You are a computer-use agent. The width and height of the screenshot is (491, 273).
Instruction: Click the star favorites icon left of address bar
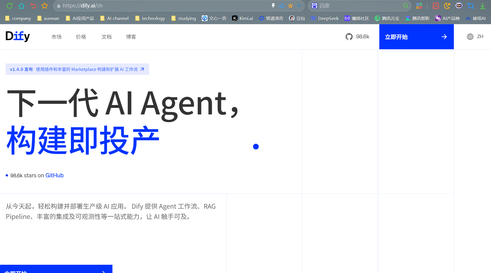point(45,6)
